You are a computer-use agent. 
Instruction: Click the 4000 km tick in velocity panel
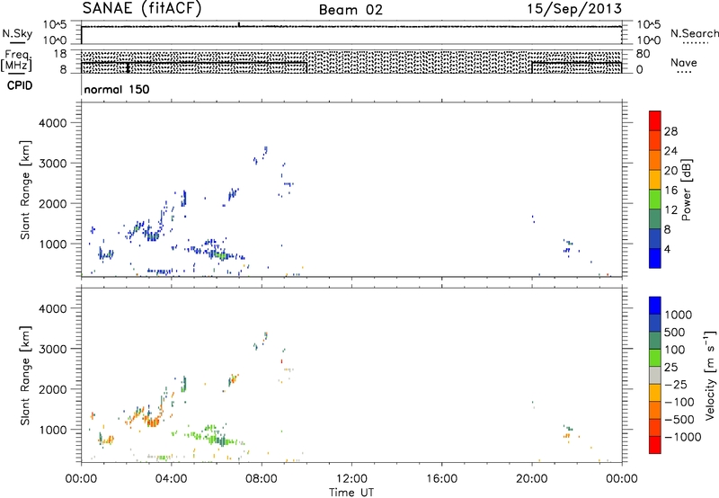pyautogui.click(x=53, y=308)
